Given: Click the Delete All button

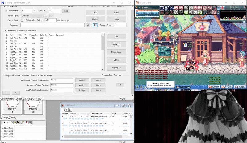Looking at the screenshot, I should pyautogui.click(x=116, y=68).
